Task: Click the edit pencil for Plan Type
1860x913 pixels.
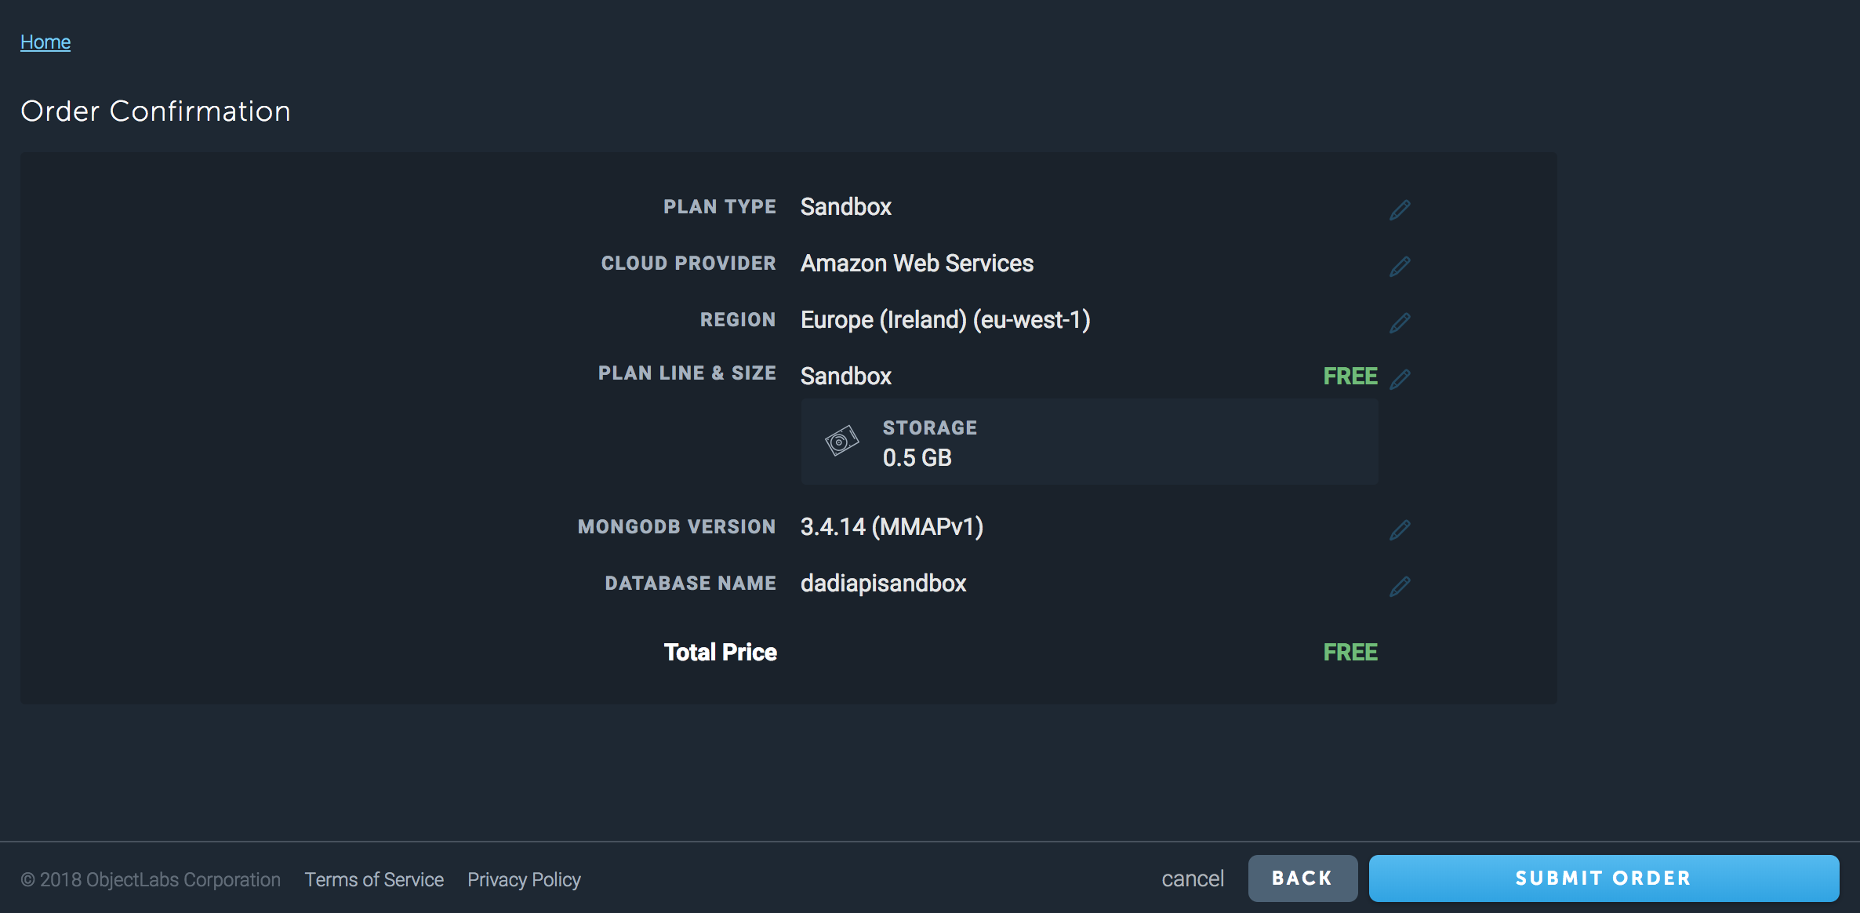Action: pyautogui.click(x=1400, y=209)
